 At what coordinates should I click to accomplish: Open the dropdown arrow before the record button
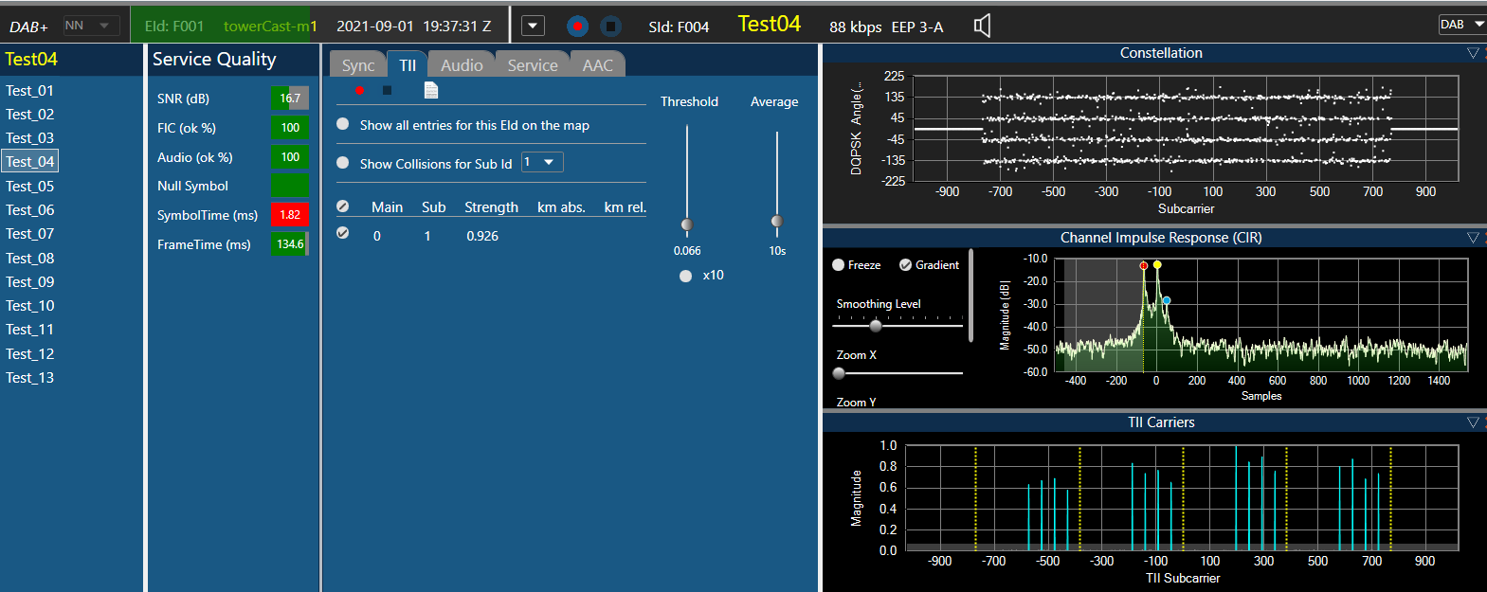(534, 26)
